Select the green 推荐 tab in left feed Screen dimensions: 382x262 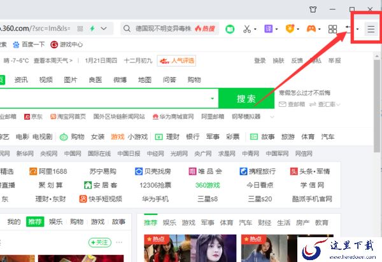pos(35,221)
